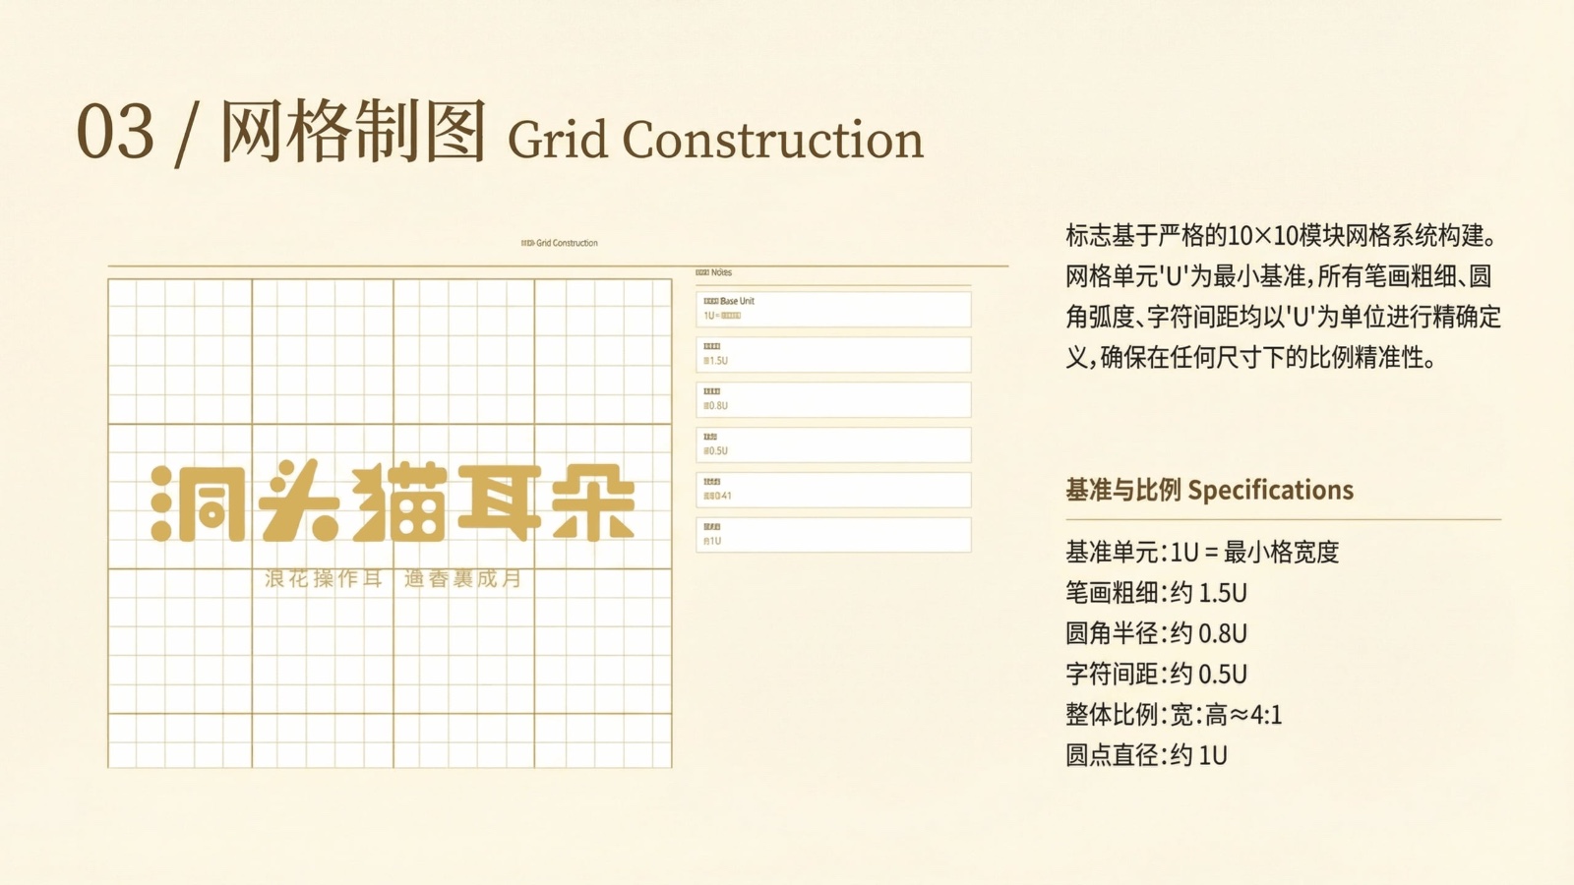This screenshot has height=885, width=1574.
Task: Click the 圆点直径 约 1U line
Action: 1146,755
